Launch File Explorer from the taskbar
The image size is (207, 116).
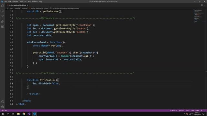18,114
